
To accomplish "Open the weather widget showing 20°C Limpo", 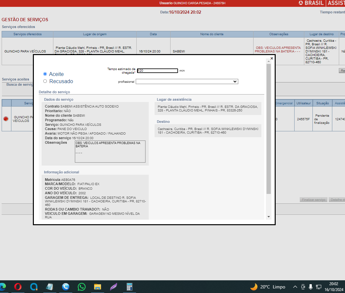I will tap(268, 287).
